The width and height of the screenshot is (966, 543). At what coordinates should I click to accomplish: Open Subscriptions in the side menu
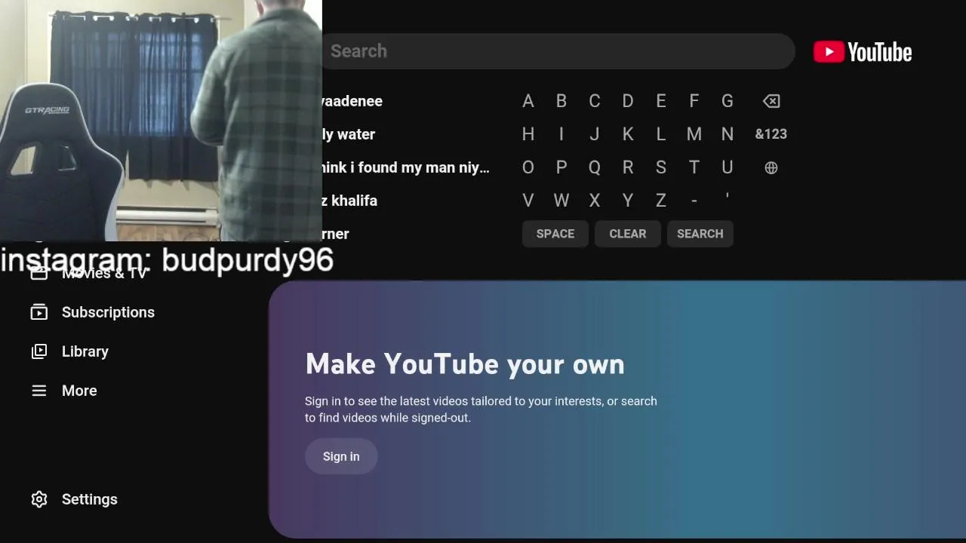tap(108, 312)
